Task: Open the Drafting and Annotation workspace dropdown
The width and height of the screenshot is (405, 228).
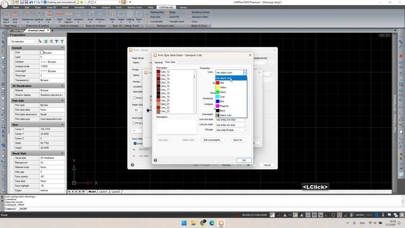Action: pyautogui.click(x=59, y=2)
